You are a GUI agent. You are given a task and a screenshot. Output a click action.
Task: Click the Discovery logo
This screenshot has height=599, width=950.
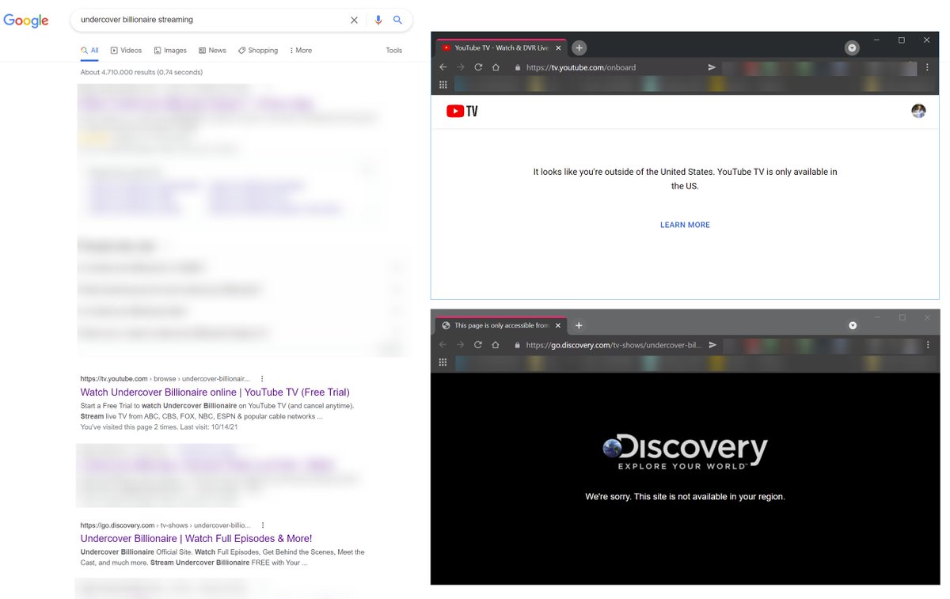click(685, 452)
